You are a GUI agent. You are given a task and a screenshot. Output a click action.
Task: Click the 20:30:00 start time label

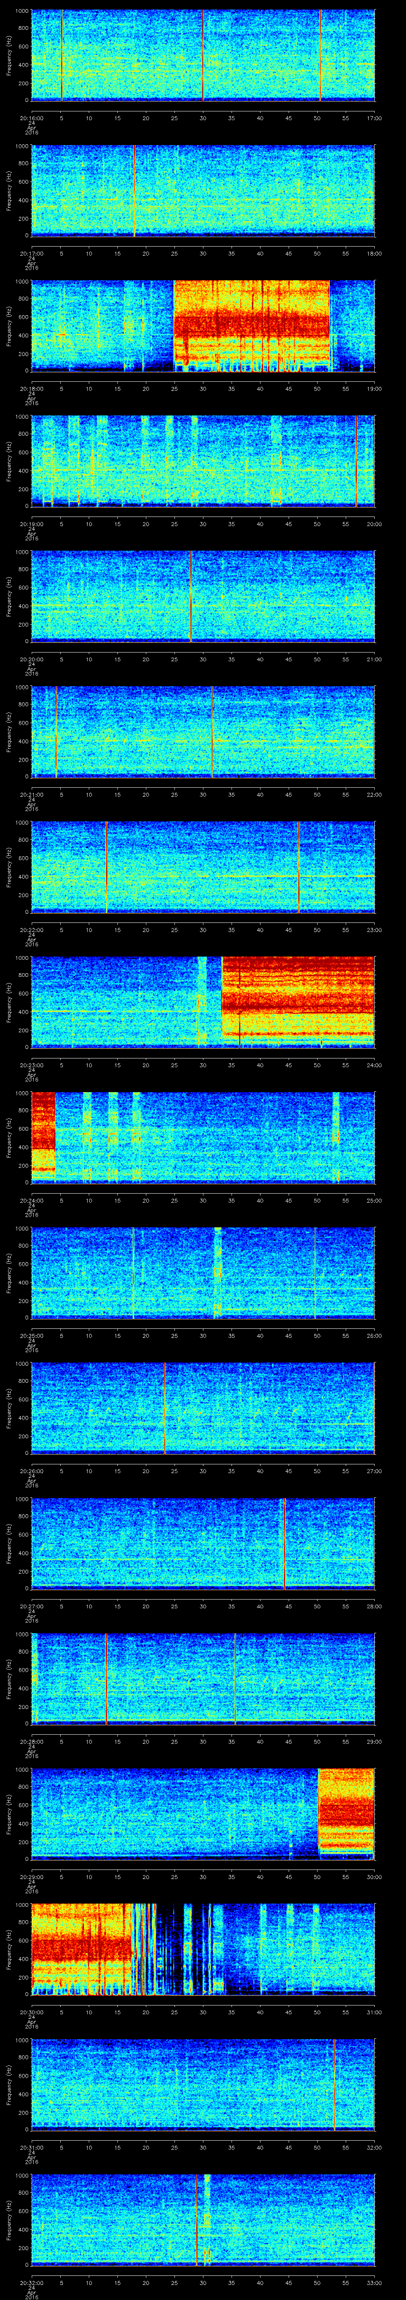click(x=31, y=2013)
